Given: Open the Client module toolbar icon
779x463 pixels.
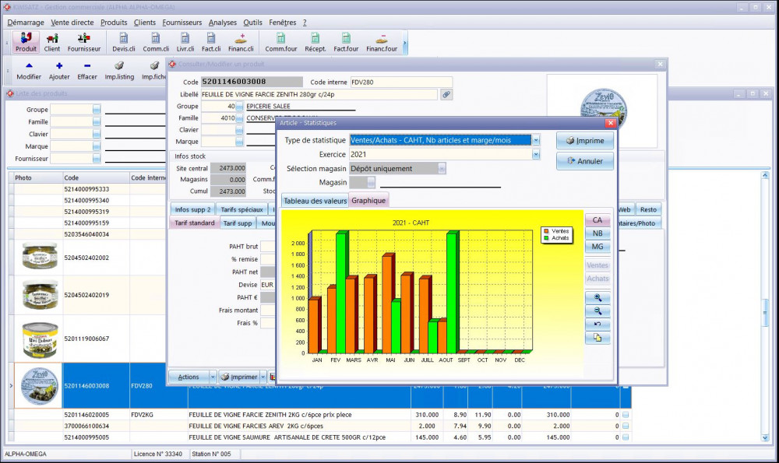Looking at the screenshot, I should [x=52, y=42].
